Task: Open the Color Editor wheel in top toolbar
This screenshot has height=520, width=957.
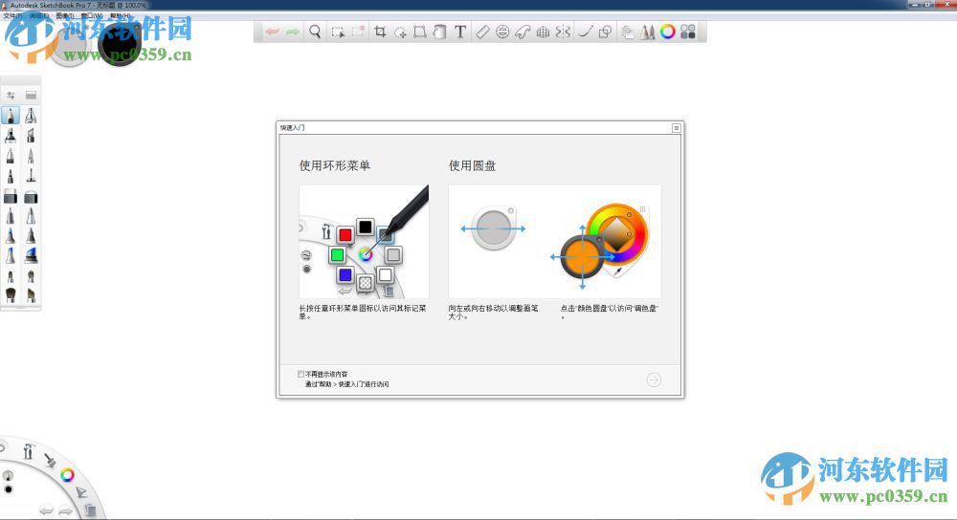Action: coord(668,32)
